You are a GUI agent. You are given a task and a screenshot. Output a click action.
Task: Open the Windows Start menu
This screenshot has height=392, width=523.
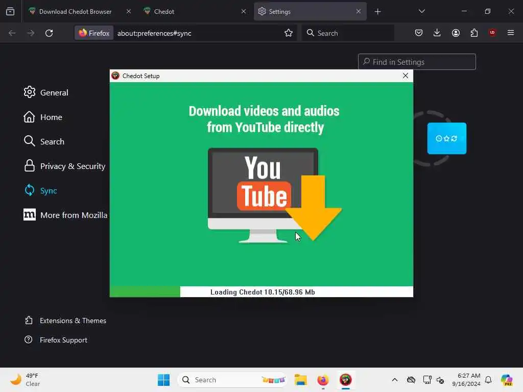163,380
